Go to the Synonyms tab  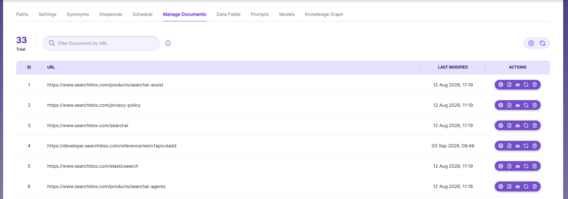tap(78, 14)
